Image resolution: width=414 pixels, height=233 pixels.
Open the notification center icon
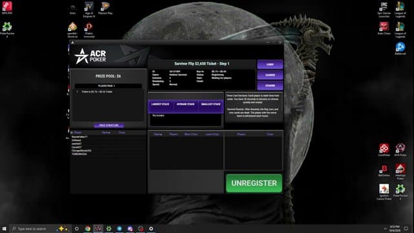point(406,228)
